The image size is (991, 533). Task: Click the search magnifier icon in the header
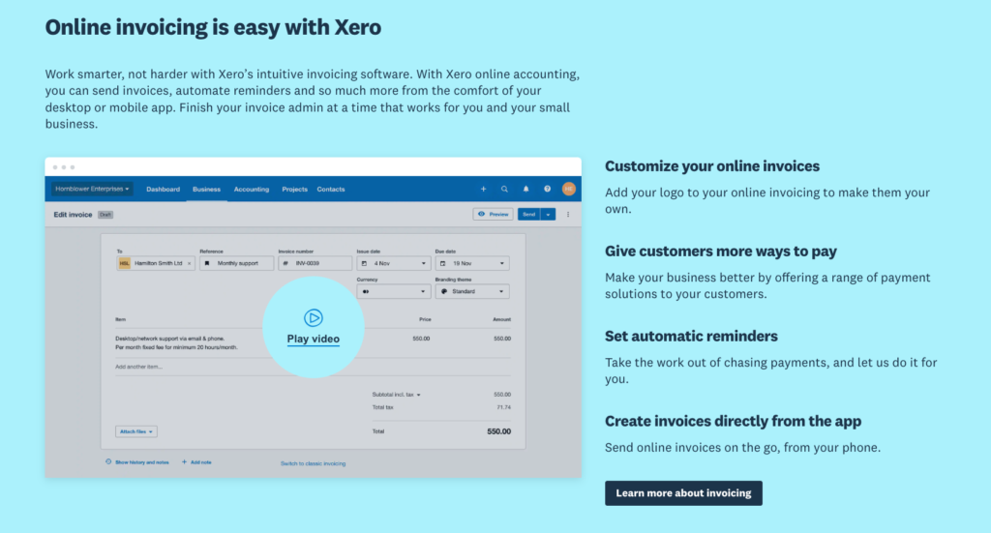[x=504, y=190]
